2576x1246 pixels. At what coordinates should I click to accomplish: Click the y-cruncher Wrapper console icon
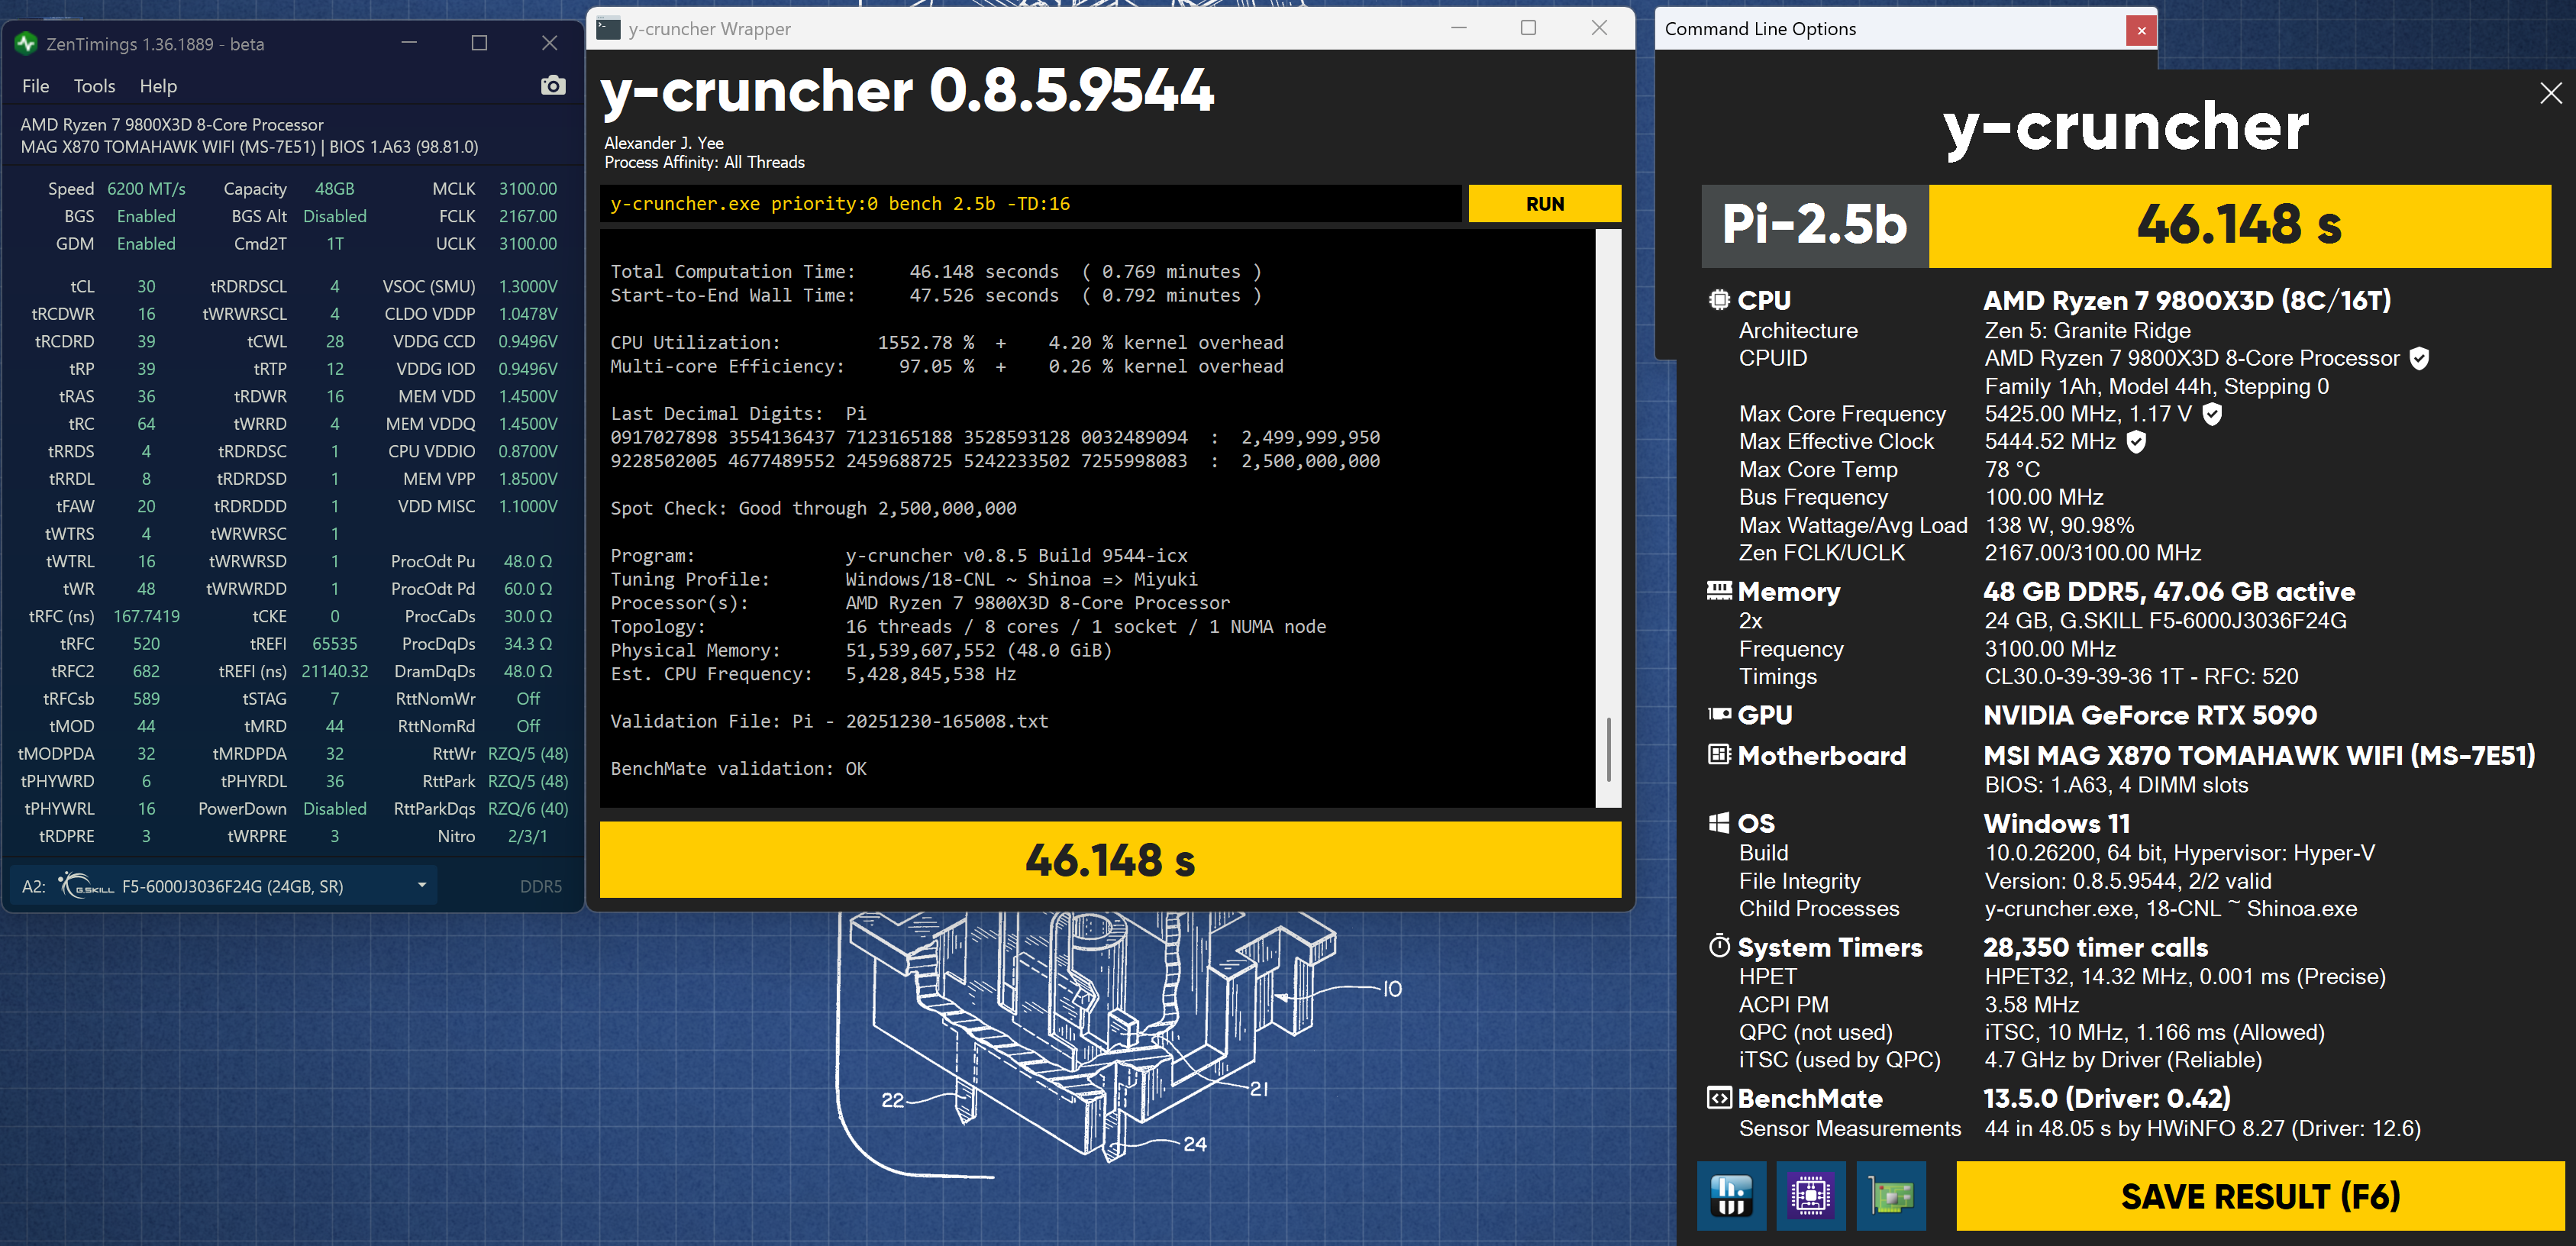click(608, 29)
